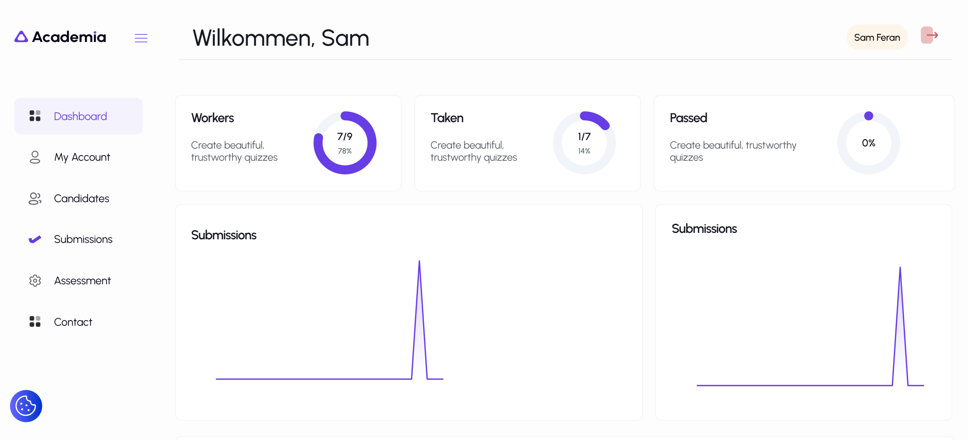Click the Passed 0% progress ring
The height and width of the screenshot is (440, 968).
click(x=869, y=143)
